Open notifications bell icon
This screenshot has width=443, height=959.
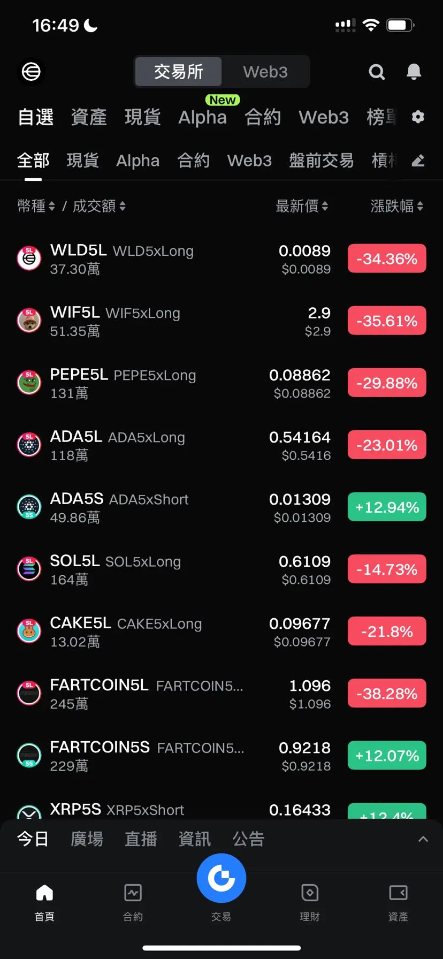(x=414, y=72)
